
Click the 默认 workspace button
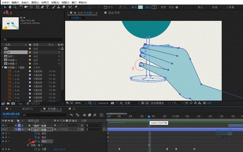pos(201,7)
